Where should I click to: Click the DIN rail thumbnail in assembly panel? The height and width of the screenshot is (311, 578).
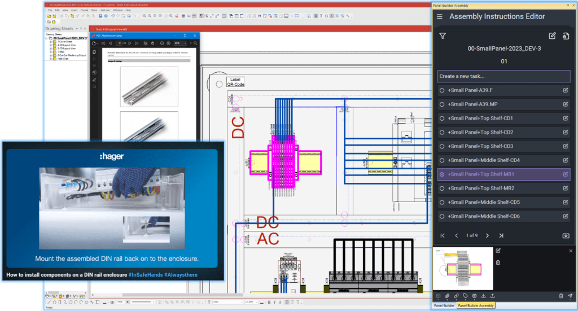coord(463,269)
